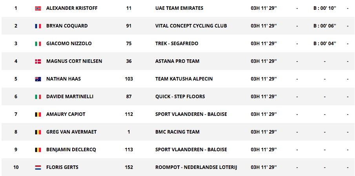Click Dutch flag beside Floris Gerts
The height and width of the screenshot is (176, 355).
coord(38,167)
